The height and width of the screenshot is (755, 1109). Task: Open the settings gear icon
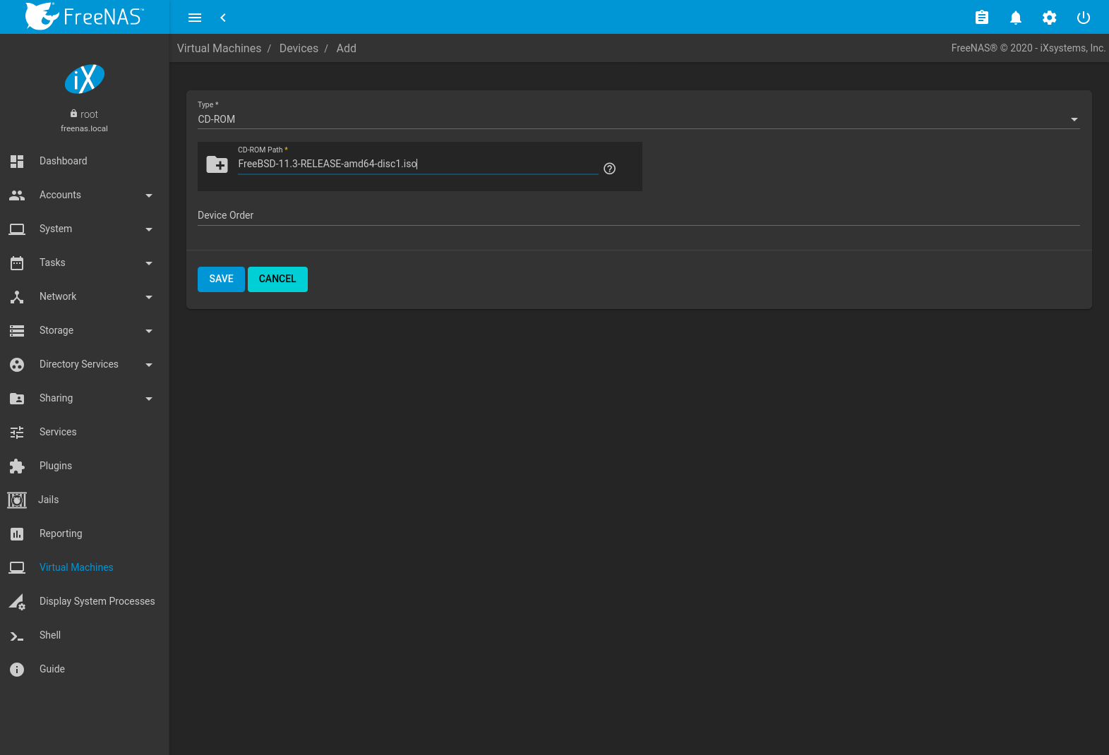(x=1049, y=18)
